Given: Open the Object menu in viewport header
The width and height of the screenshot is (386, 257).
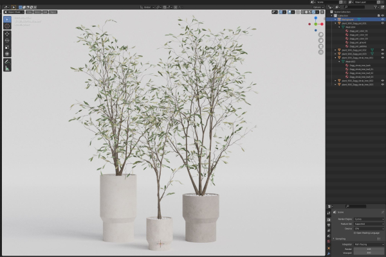Looking at the screenshot, I should click(53, 12).
